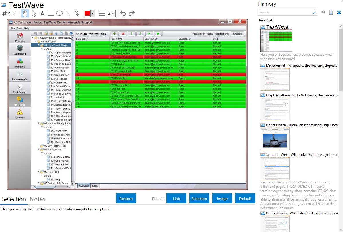Switch to the Notes tab
Image resolution: width=343 pixels, height=232 pixels.
38,199
